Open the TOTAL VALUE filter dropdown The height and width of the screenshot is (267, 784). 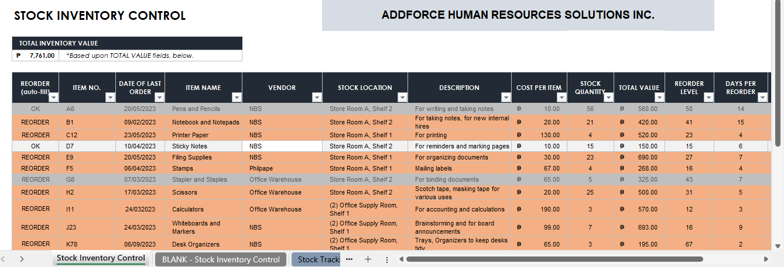click(660, 98)
